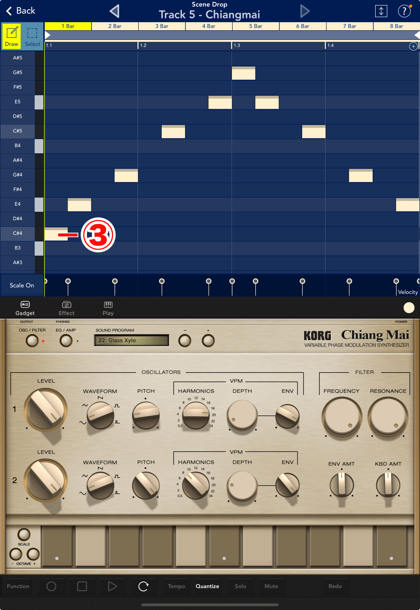The height and width of the screenshot is (610, 420).
Task: Select the EG / AMP page button
Action: [66, 341]
